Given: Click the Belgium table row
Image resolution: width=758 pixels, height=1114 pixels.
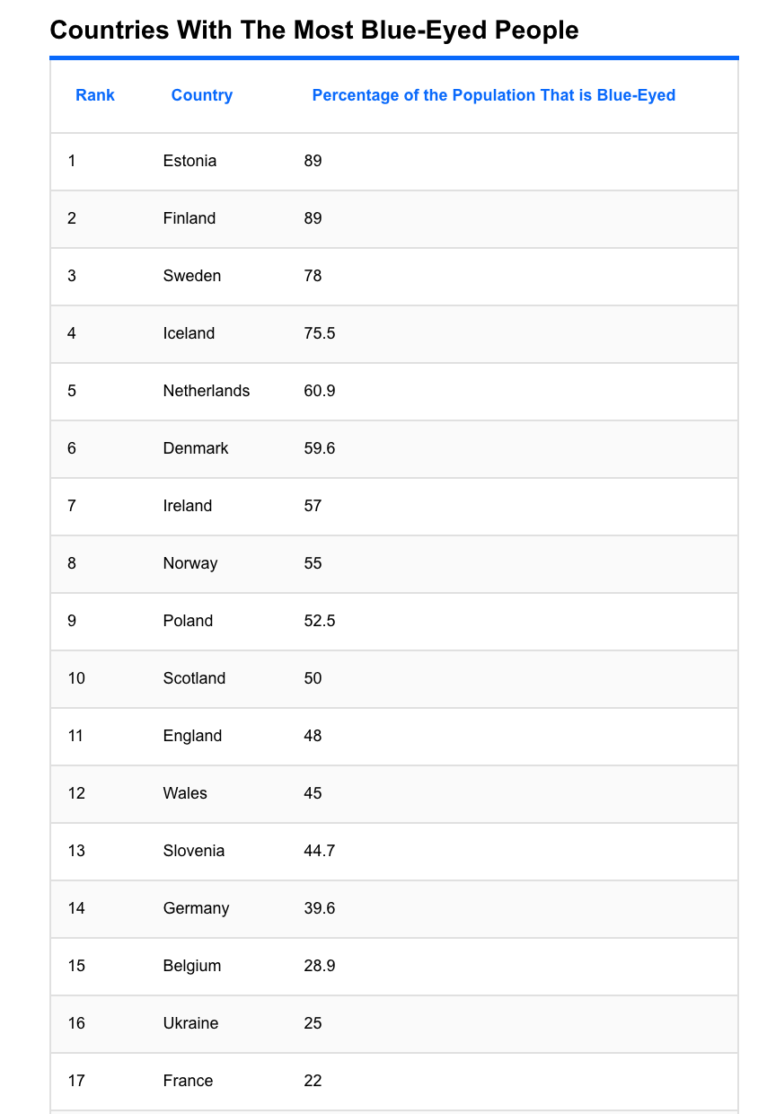Looking at the screenshot, I should pos(394,967).
